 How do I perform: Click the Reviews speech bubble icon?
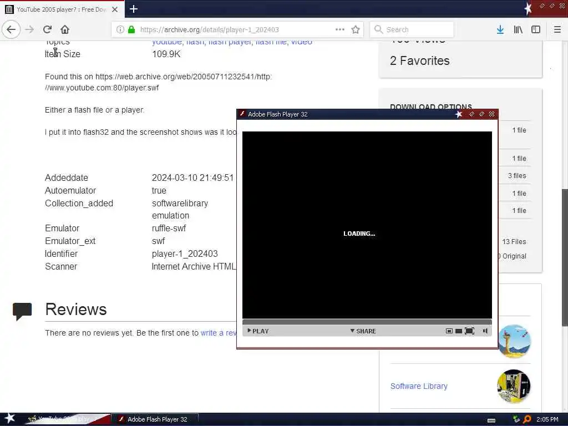click(22, 311)
